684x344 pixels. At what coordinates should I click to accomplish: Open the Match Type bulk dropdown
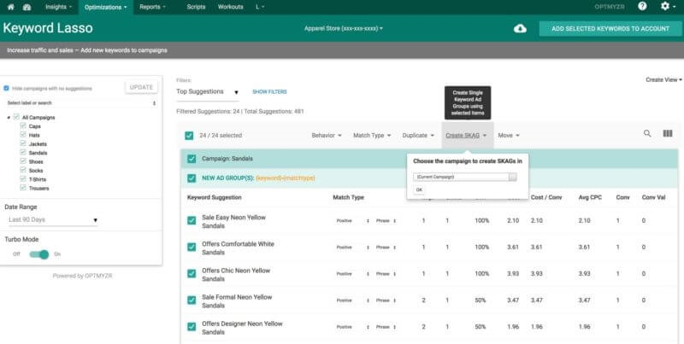coord(372,136)
